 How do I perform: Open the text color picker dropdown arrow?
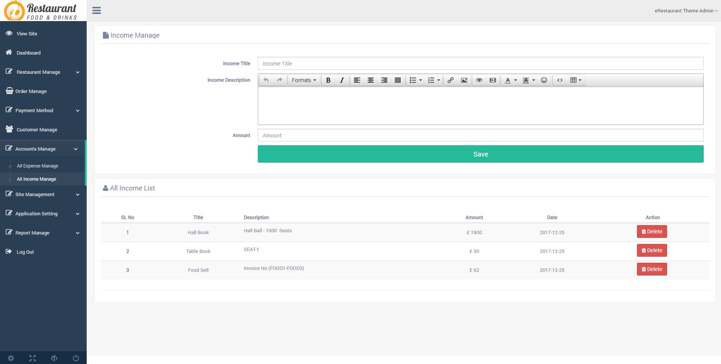(x=516, y=80)
